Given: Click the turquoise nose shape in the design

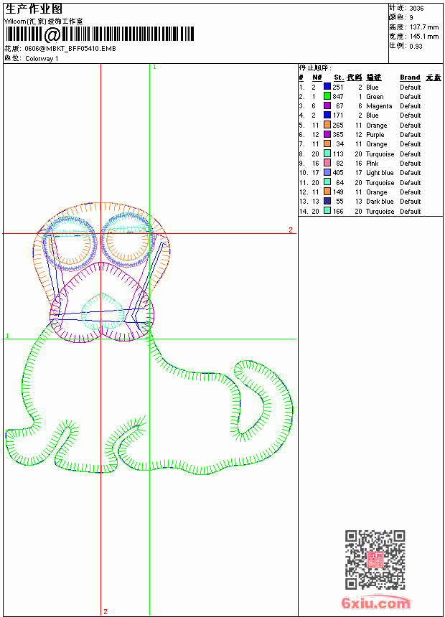Looking at the screenshot, I should click(103, 311).
